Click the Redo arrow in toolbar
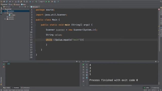This screenshot has height=91, width=162. pos(13,2)
